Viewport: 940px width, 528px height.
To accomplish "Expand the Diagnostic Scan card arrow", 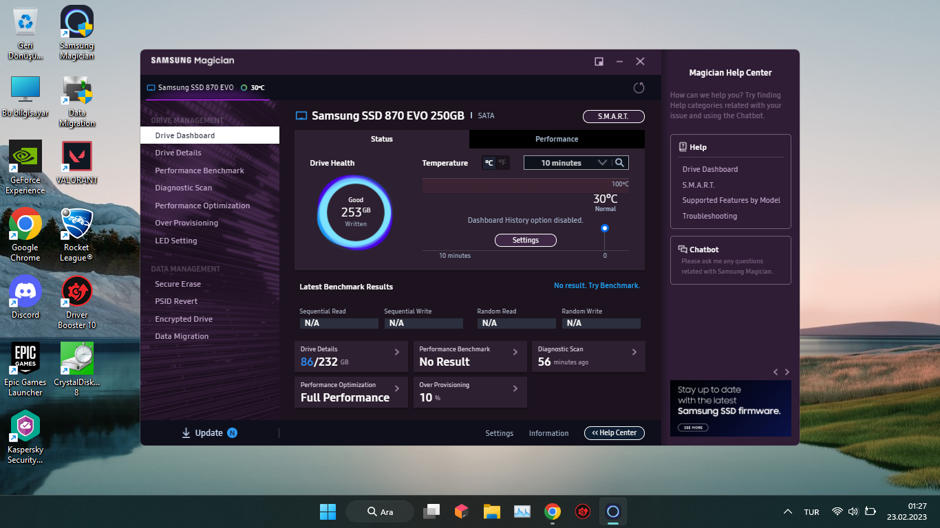I will 634,352.
